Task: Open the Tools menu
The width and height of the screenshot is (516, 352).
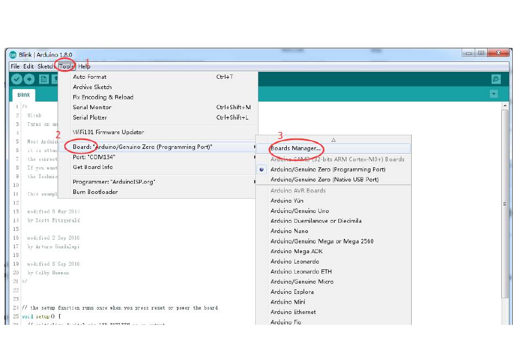Action: (x=66, y=66)
